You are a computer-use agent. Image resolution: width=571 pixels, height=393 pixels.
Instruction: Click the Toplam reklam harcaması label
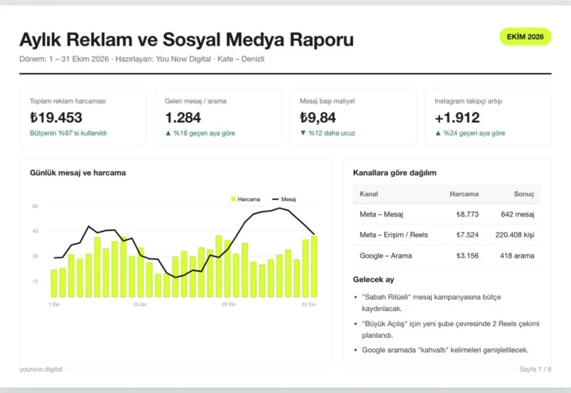68,101
